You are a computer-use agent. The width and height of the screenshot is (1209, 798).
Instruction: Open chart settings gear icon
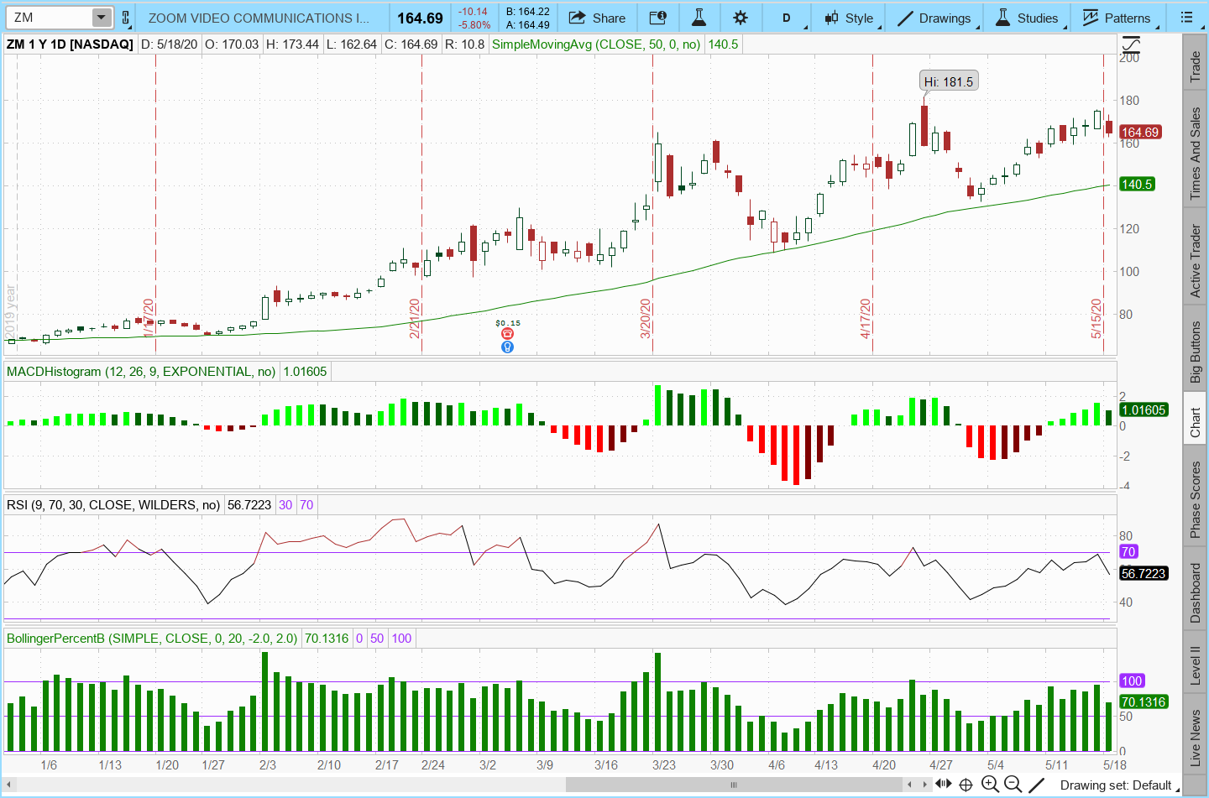(740, 18)
